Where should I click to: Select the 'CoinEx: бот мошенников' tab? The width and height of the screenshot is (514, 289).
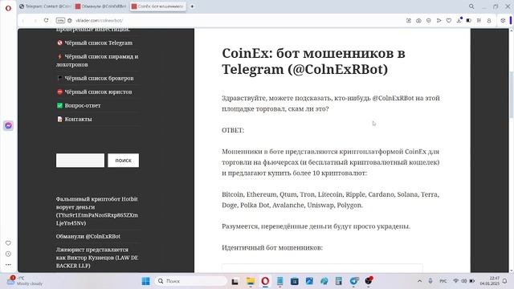point(158,6)
